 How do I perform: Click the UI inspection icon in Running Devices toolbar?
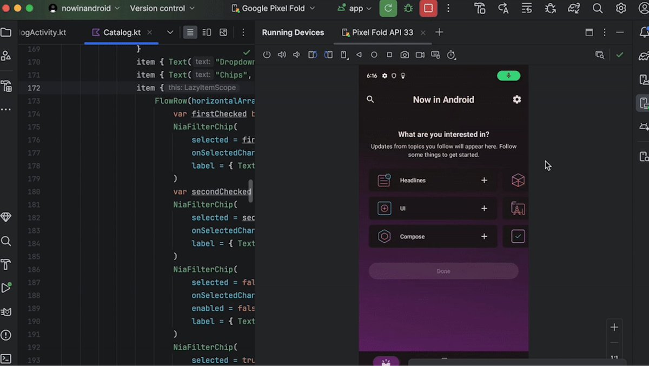point(599,55)
